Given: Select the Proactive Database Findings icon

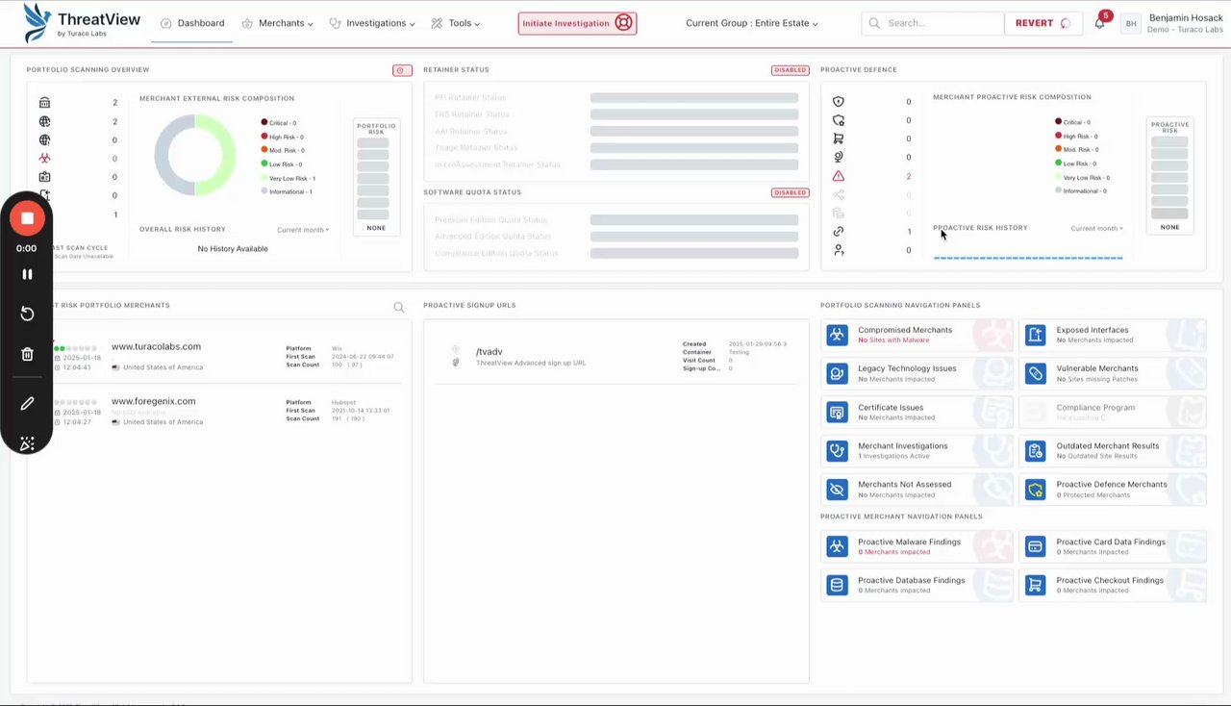Looking at the screenshot, I should tap(838, 585).
